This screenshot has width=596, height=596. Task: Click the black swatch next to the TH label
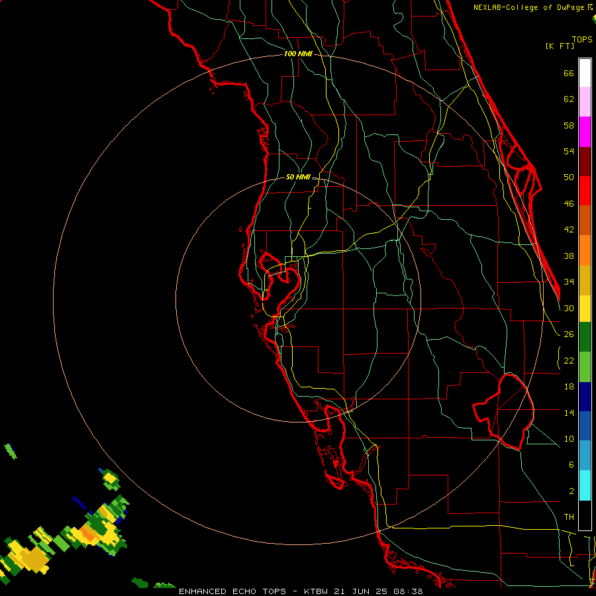pyautogui.click(x=585, y=515)
